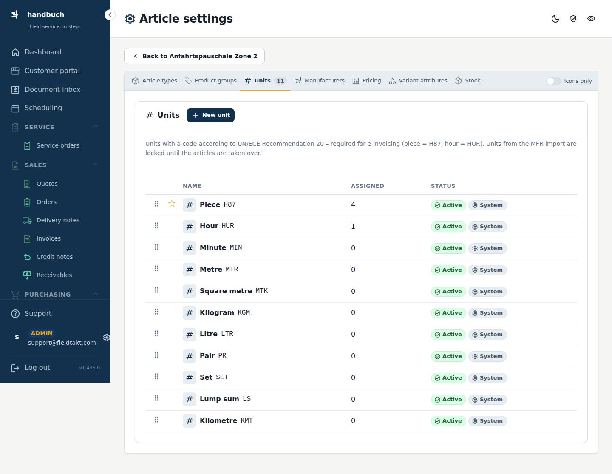Open Customer portal in sidebar
The image size is (612, 474).
tap(55, 71)
